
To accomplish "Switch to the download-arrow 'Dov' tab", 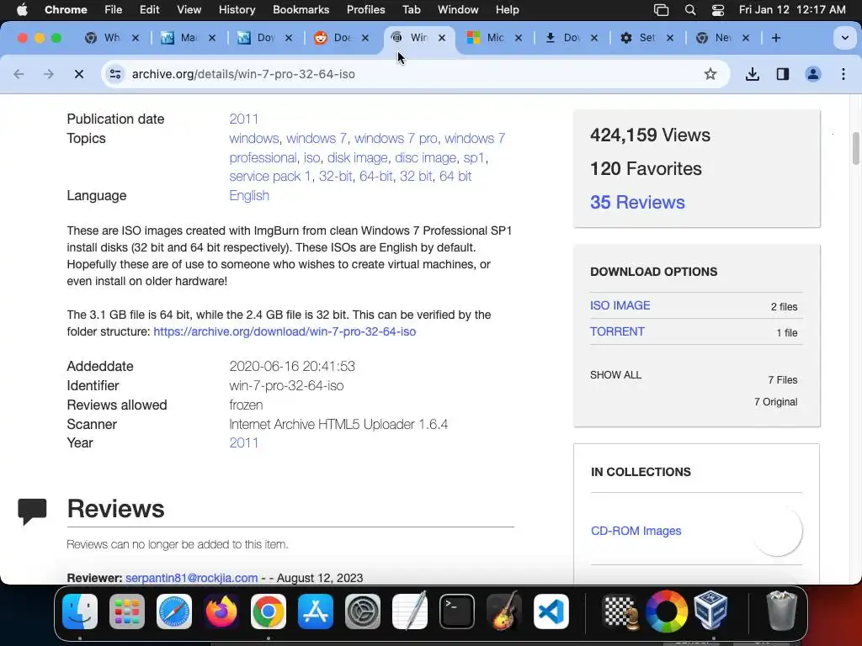I will click(563, 38).
